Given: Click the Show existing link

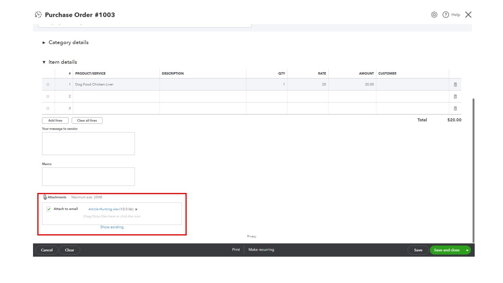Looking at the screenshot, I should tap(112, 227).
